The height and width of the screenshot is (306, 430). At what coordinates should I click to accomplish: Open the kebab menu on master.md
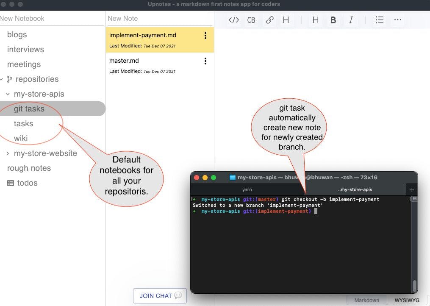coord(205,61)
